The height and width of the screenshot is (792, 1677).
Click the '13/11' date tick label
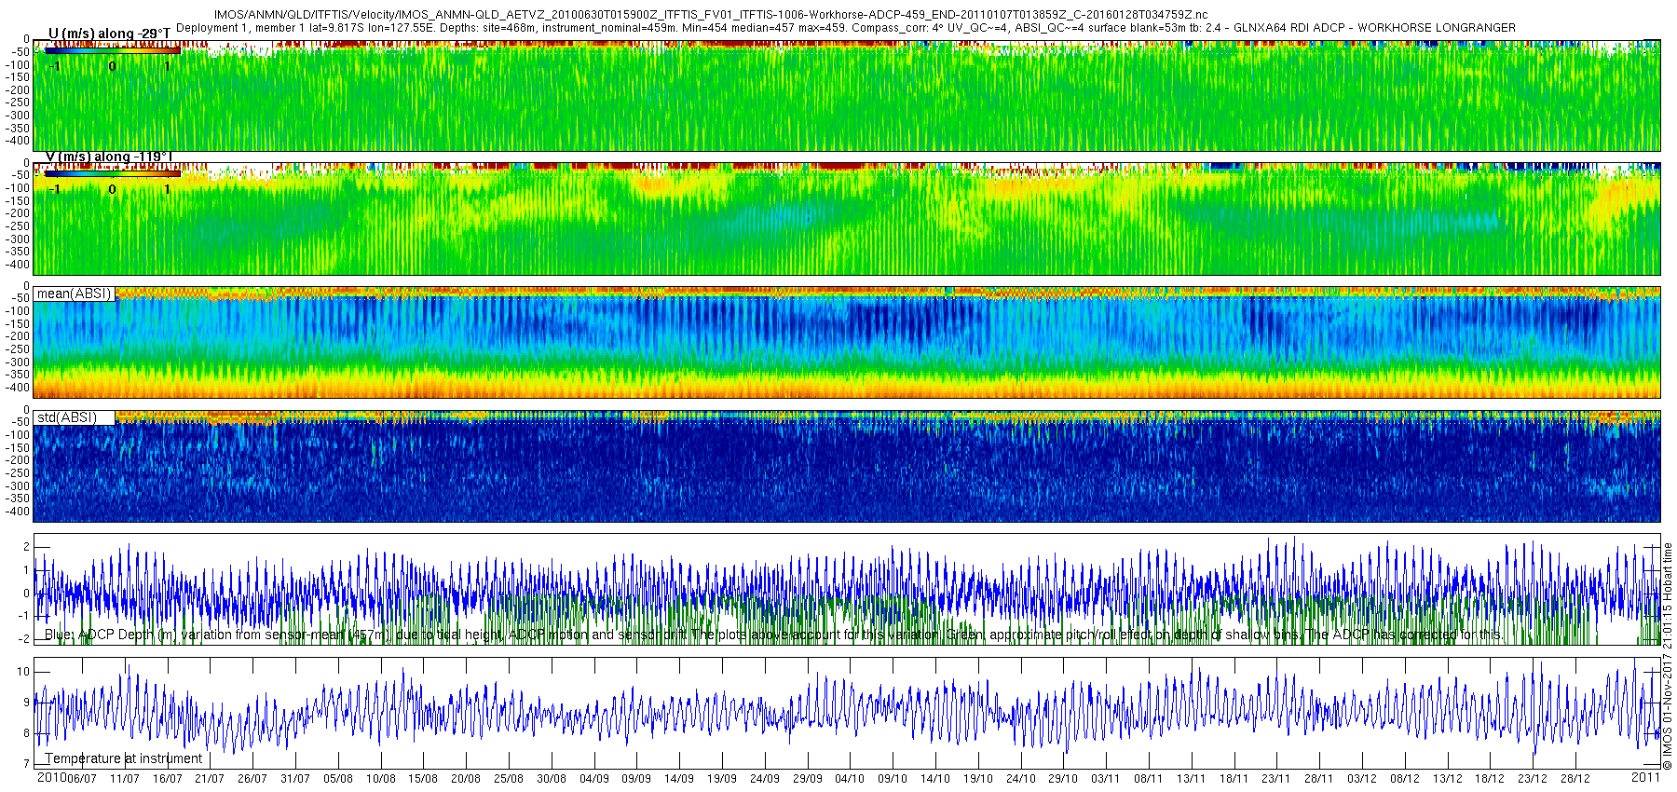(x=1192, y=779)
